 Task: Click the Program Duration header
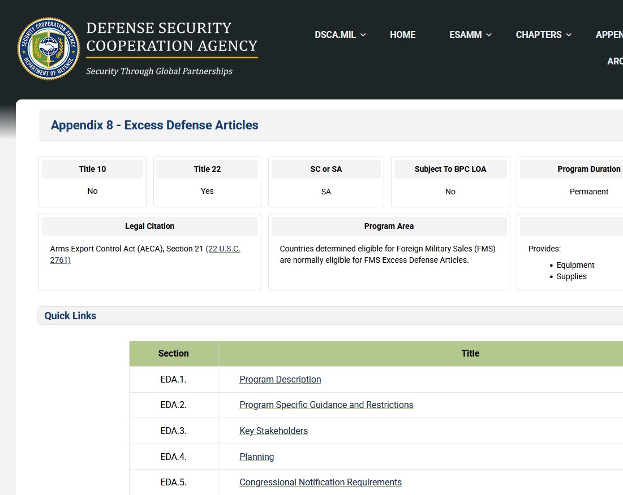point(588,169)
